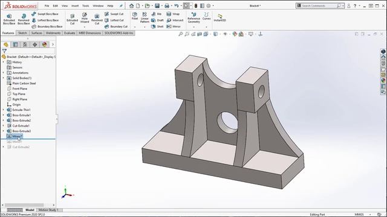Switch to ConfigurationManager tab
This screenshot has height=217, width=387.
25,45
